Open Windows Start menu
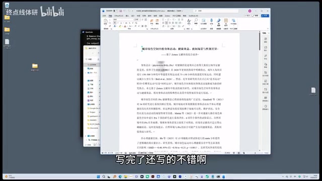 pyautogui.click(x=99, y=176)
